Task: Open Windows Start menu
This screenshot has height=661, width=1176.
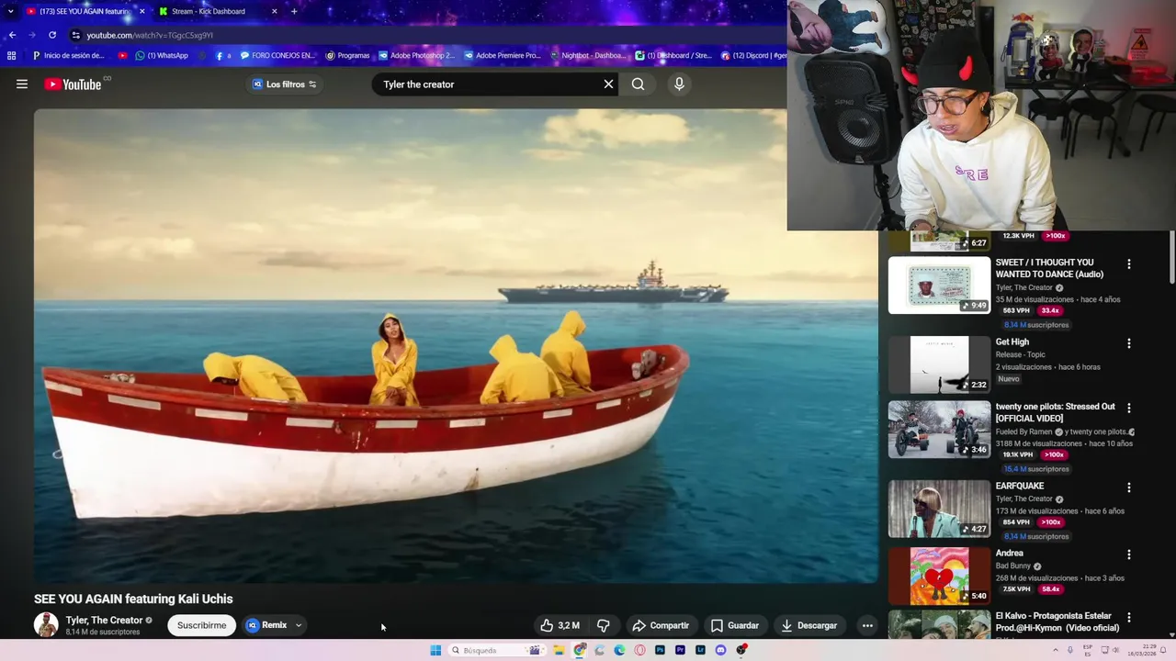Action: click(435, 650)
